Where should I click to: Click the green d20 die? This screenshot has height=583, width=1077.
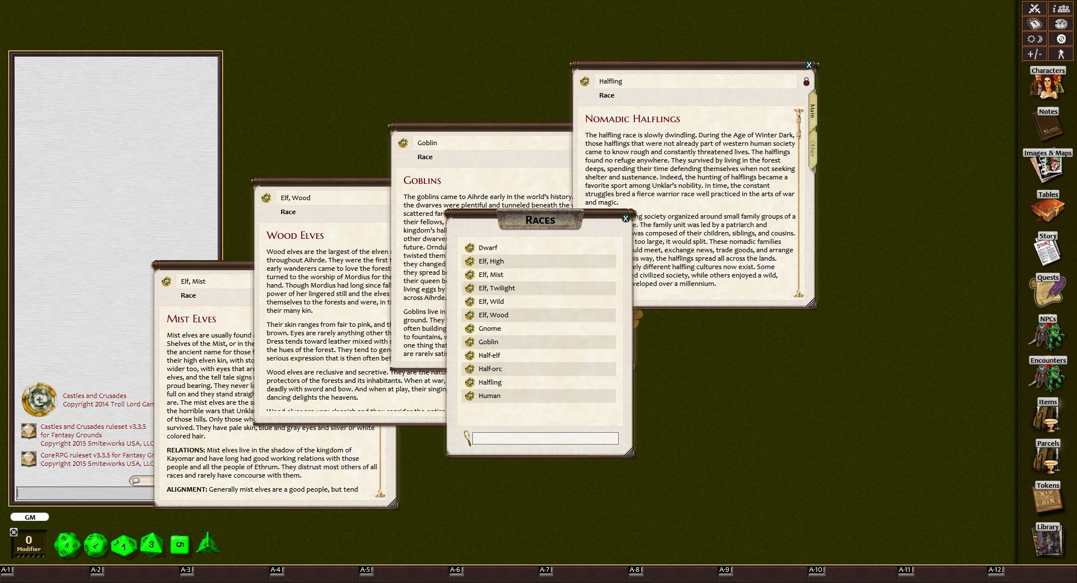pos(67,545)
